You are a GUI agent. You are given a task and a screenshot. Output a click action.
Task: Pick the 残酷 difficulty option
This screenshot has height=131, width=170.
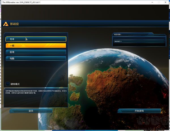tap(36, 59)
